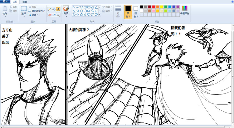
Task: Select the Color picker eyedropper tool
Action: click(54, 15)
